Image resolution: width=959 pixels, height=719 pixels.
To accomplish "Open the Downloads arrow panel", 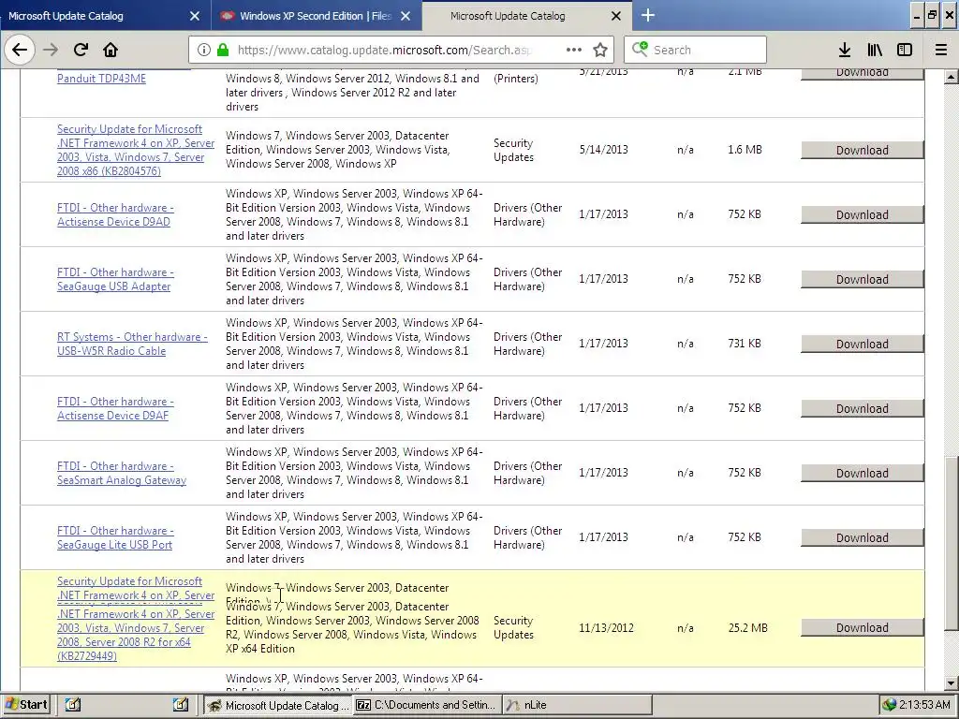I will (x=845, y=50).
